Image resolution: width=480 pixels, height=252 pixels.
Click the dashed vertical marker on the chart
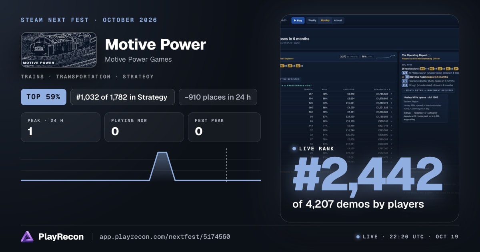click(226, 165)
